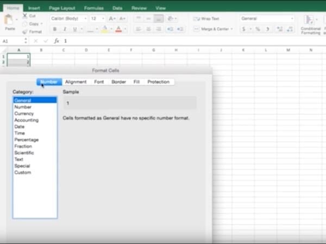Select Date in Category list

[35, 126]
